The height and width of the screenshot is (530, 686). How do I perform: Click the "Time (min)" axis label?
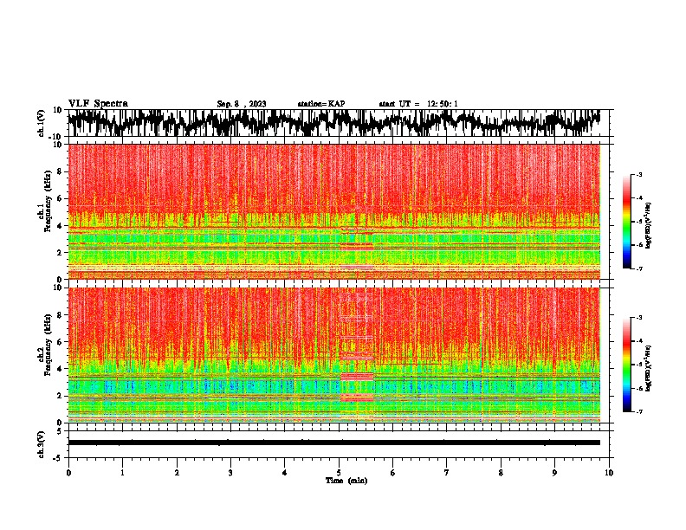[x=346, y=481]
